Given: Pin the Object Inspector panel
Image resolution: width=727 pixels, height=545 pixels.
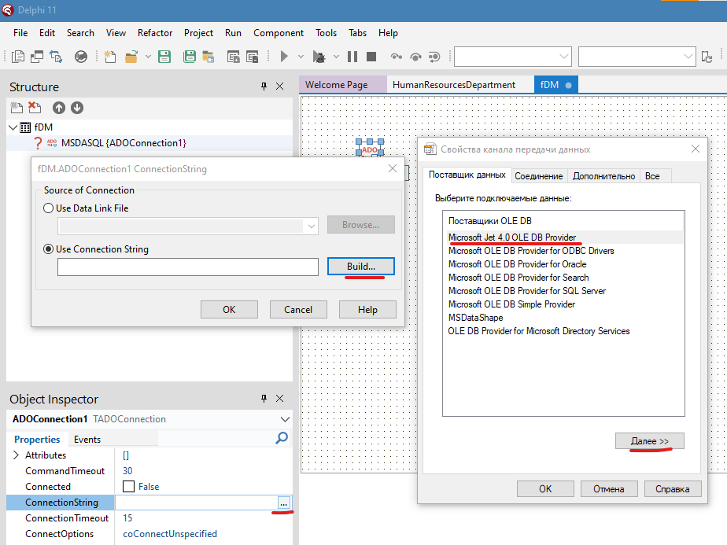Looking at the screenshot, I should tap(264, 399).
